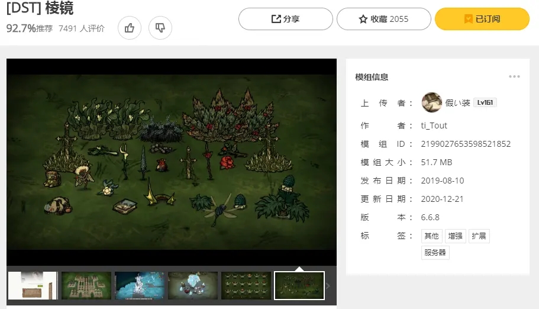Show the second thumbnail with farm grid

pyautogui.click(x=86, y=285)
